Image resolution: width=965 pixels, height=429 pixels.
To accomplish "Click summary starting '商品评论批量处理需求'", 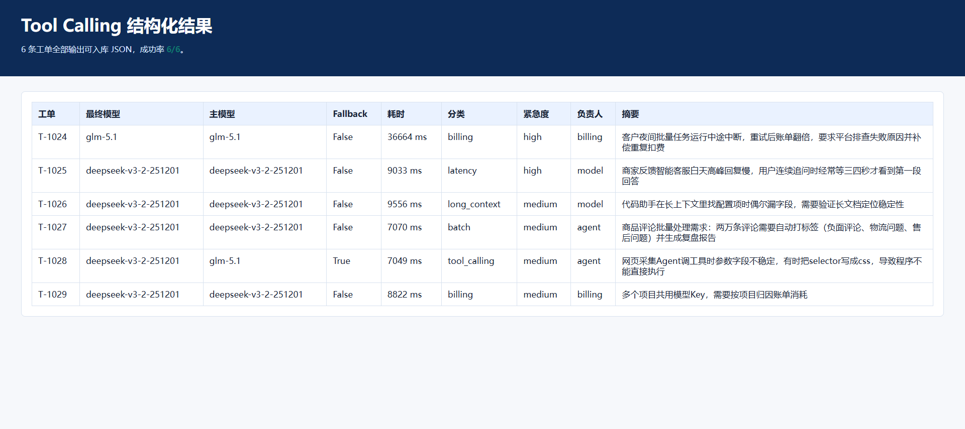I will 771,232.
